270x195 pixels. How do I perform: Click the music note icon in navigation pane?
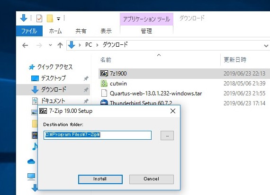coord(35,146)
